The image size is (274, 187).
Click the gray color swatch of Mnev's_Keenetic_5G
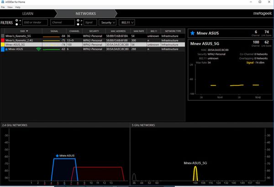(3, 36)
